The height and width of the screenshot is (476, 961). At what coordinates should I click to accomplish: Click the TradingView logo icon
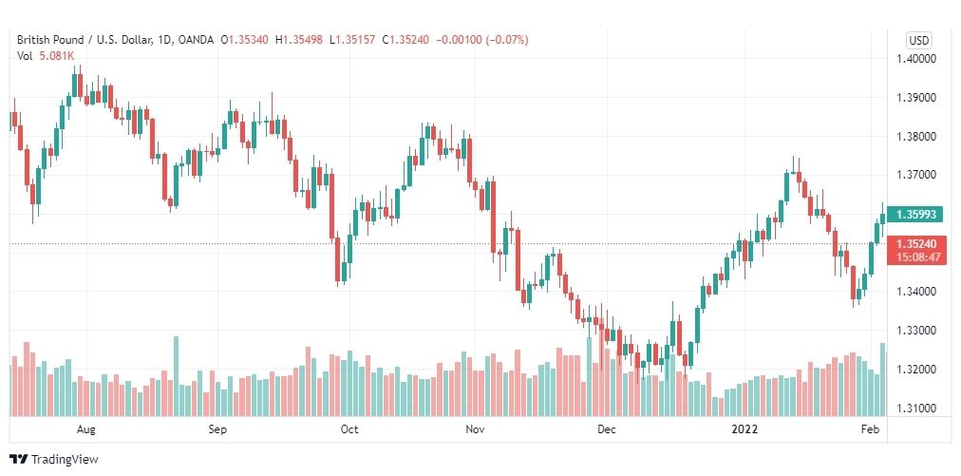[x=19, y=459]
